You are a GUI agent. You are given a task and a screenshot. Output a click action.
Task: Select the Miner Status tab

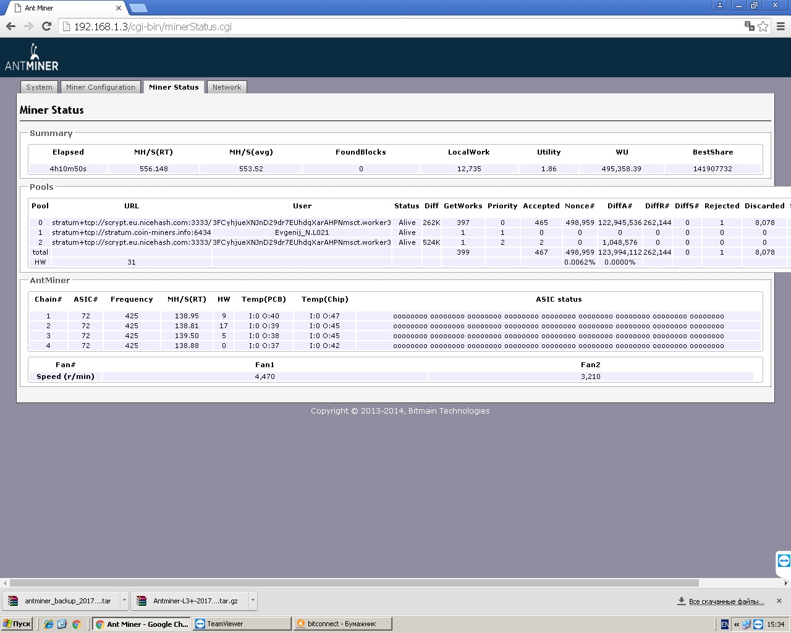(x=174, y=87)
